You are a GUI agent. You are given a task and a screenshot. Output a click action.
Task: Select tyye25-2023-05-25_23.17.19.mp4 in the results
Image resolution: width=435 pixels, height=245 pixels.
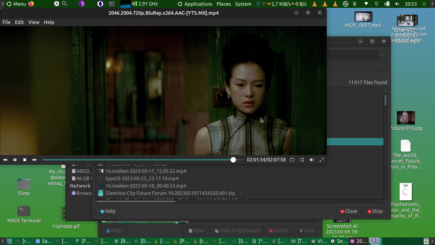(x=142, y=179)
